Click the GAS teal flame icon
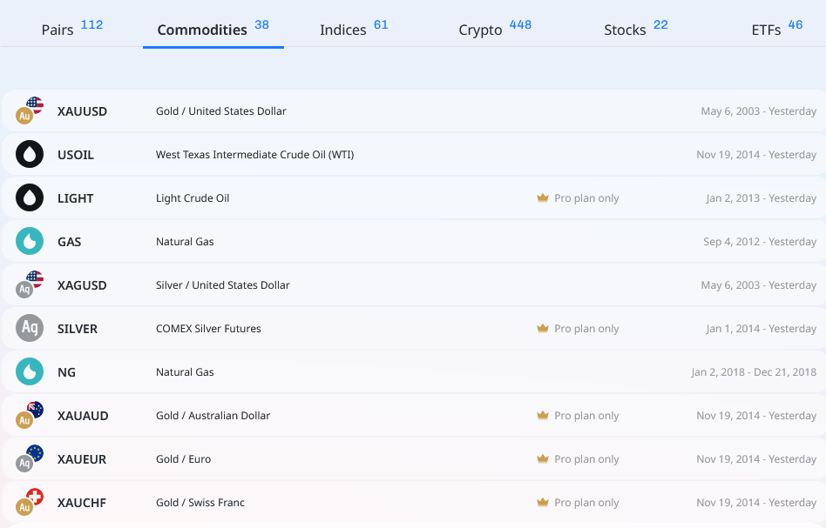Viewport: 826px width, 528px height. click(30, 242)
